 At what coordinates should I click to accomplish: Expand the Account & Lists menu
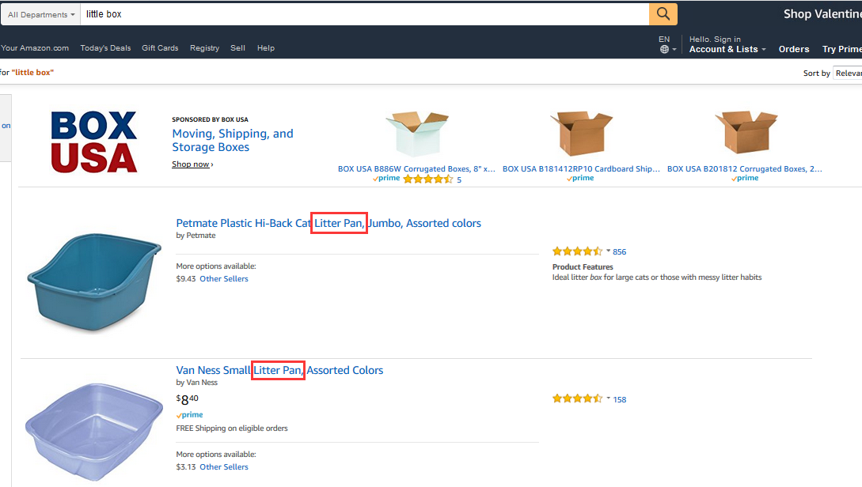[727, 49]
